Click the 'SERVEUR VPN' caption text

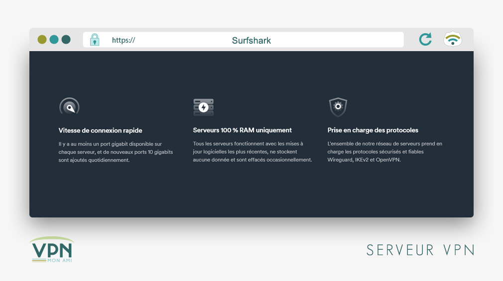(420, 250)
